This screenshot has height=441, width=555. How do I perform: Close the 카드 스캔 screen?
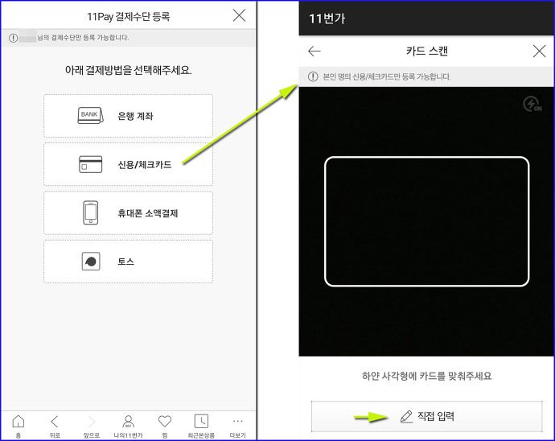point(540,52)
